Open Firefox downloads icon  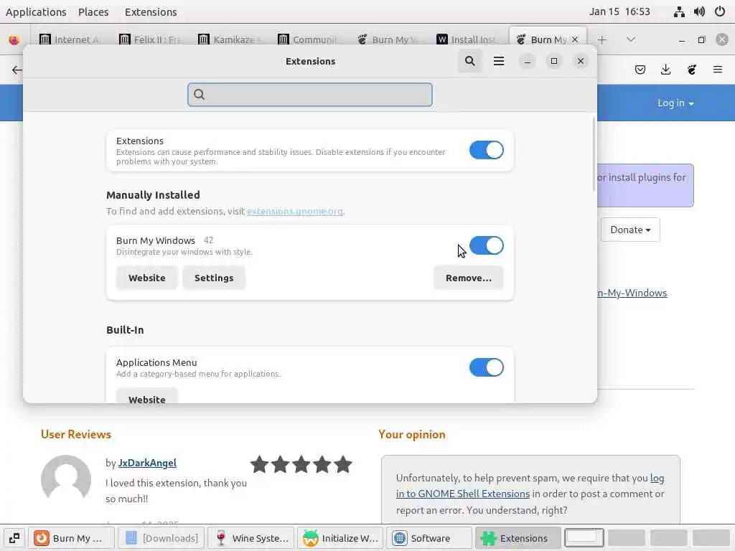click(665, 70)
